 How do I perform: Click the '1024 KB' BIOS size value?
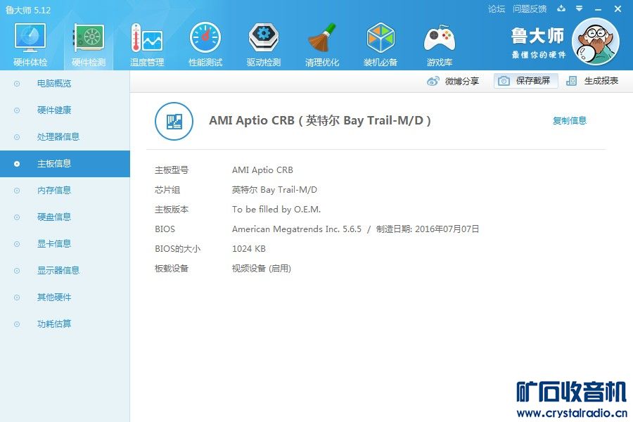[249, 249]
